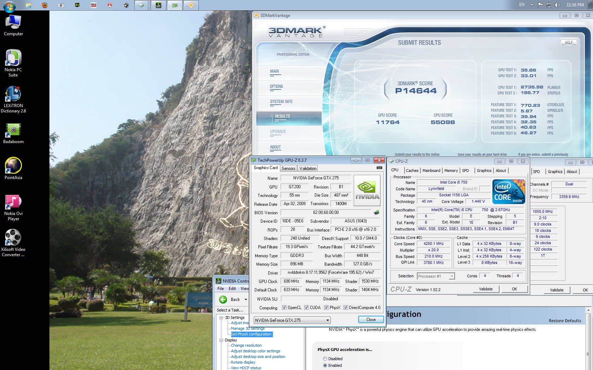The image size is (593, 370).
Task: Click the Validate button in CPU-Z
Action: click(x=486, y=289)
